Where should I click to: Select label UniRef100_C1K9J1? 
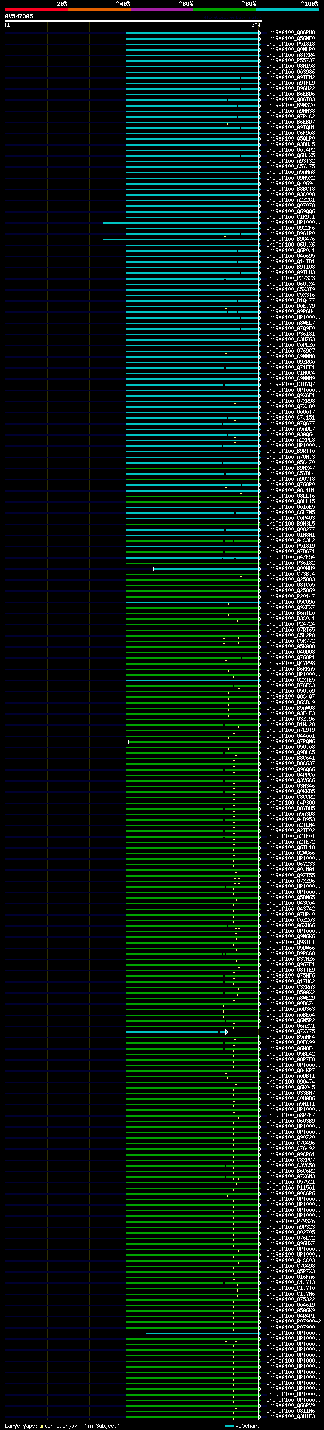(x=291, y=217)
